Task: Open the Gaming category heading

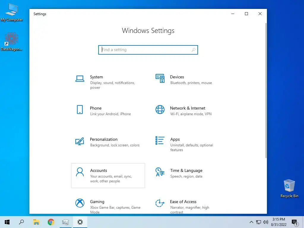Action: 97,202
